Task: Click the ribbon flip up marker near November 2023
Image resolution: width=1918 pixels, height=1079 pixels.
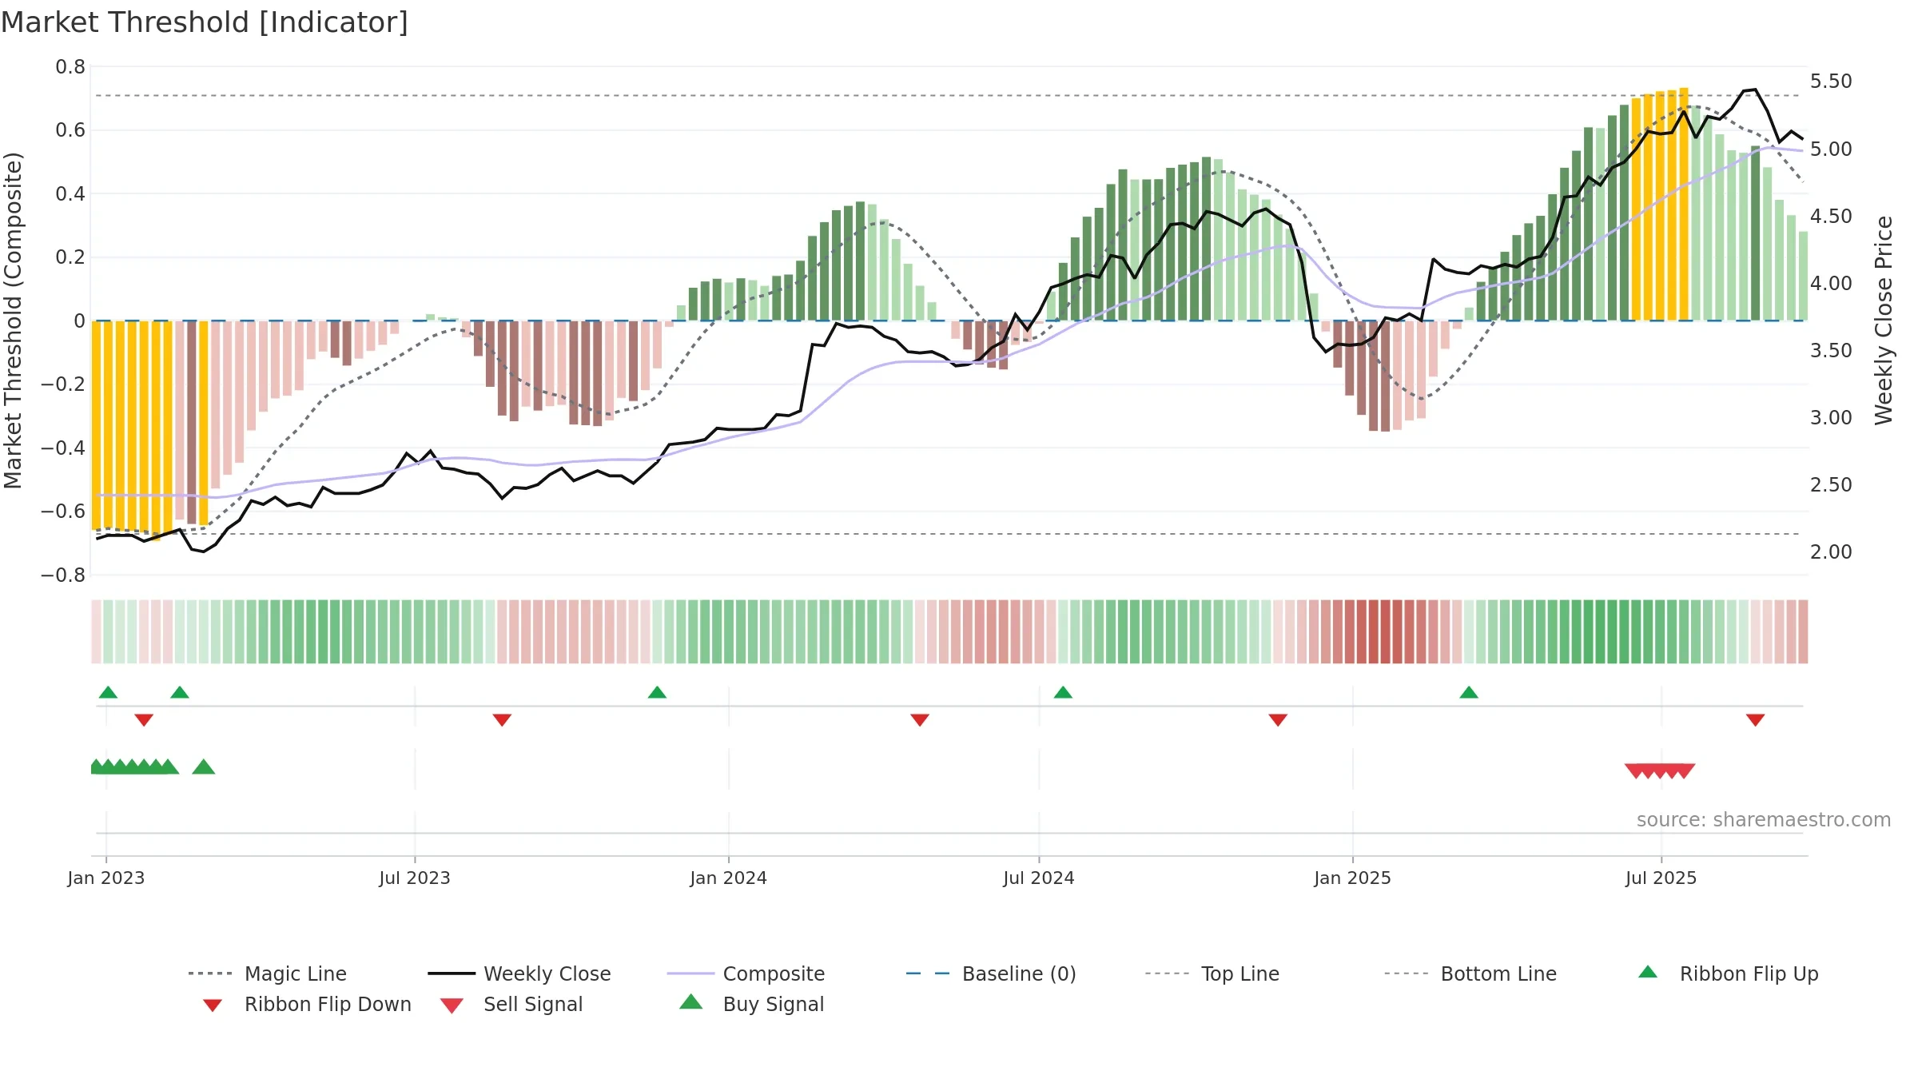Action: click(657, 692)
